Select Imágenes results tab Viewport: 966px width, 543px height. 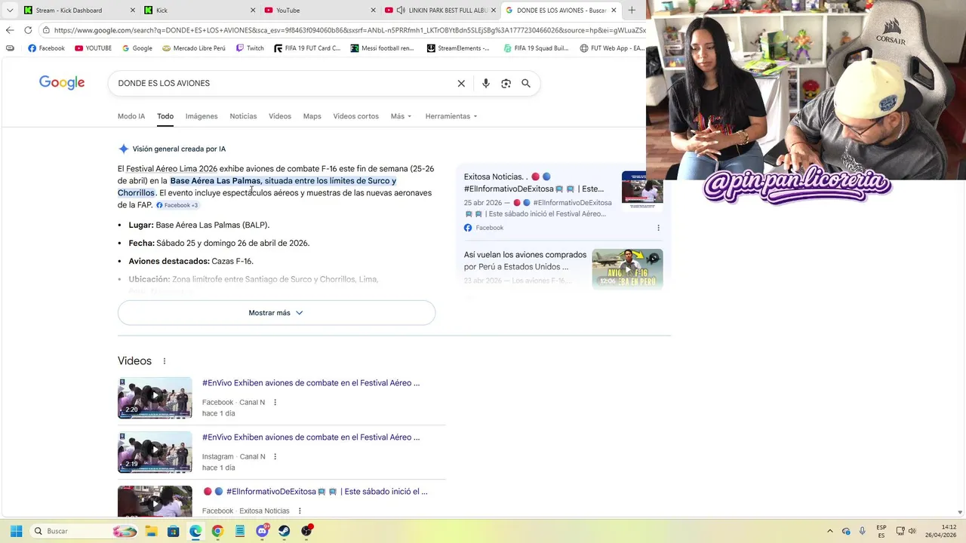[202, 116]
